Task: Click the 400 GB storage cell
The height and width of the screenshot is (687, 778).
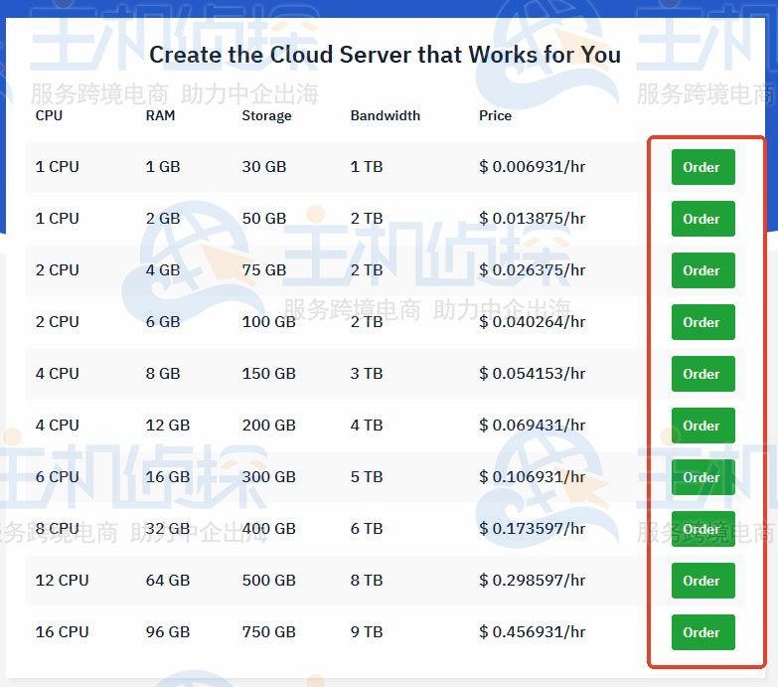Action: [x=269, y=528]
